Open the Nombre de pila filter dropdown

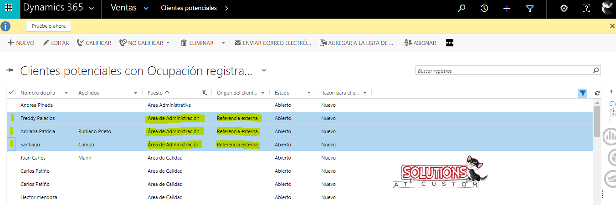click(x=67, y=93)
